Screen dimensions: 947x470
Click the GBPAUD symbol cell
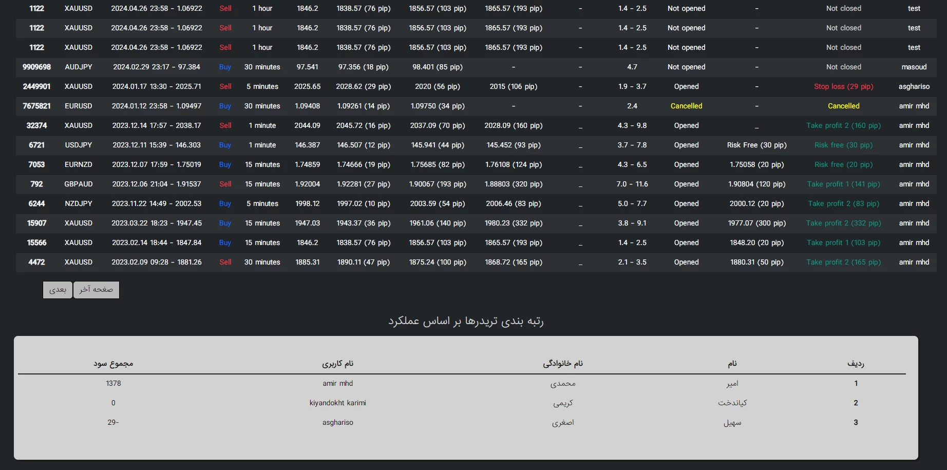click(x=79, y=184)
